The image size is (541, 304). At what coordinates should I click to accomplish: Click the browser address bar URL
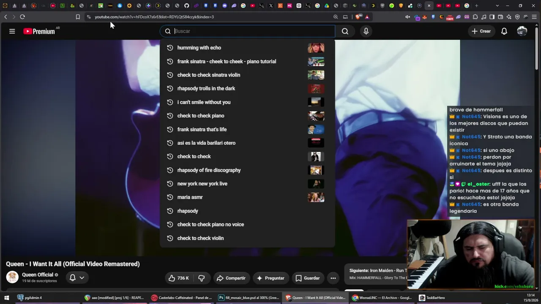154,17
